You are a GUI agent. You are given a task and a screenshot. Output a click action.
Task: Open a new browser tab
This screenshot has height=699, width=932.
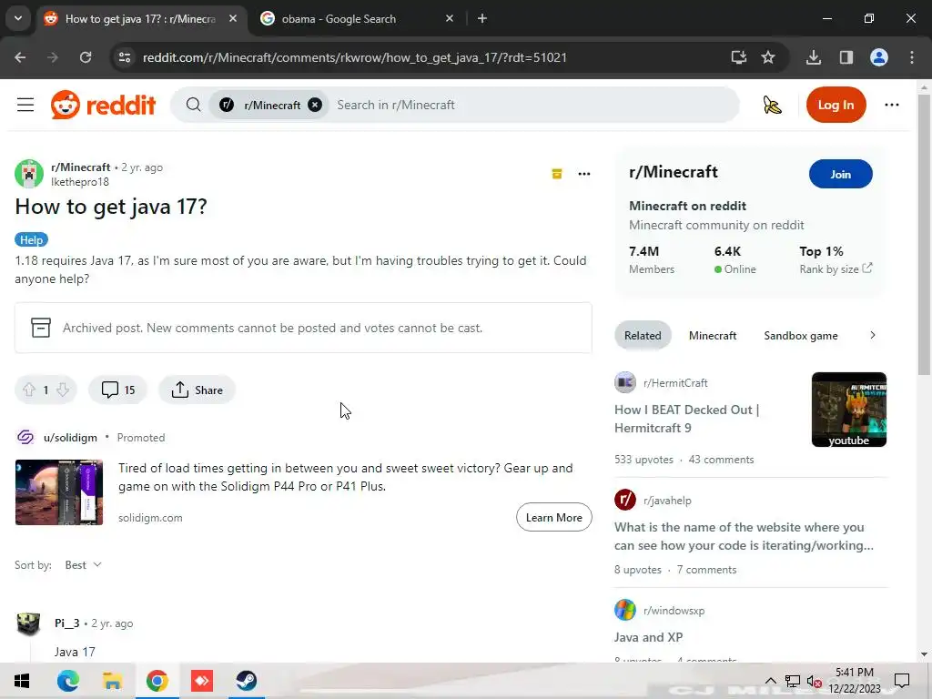pos(482,18)
